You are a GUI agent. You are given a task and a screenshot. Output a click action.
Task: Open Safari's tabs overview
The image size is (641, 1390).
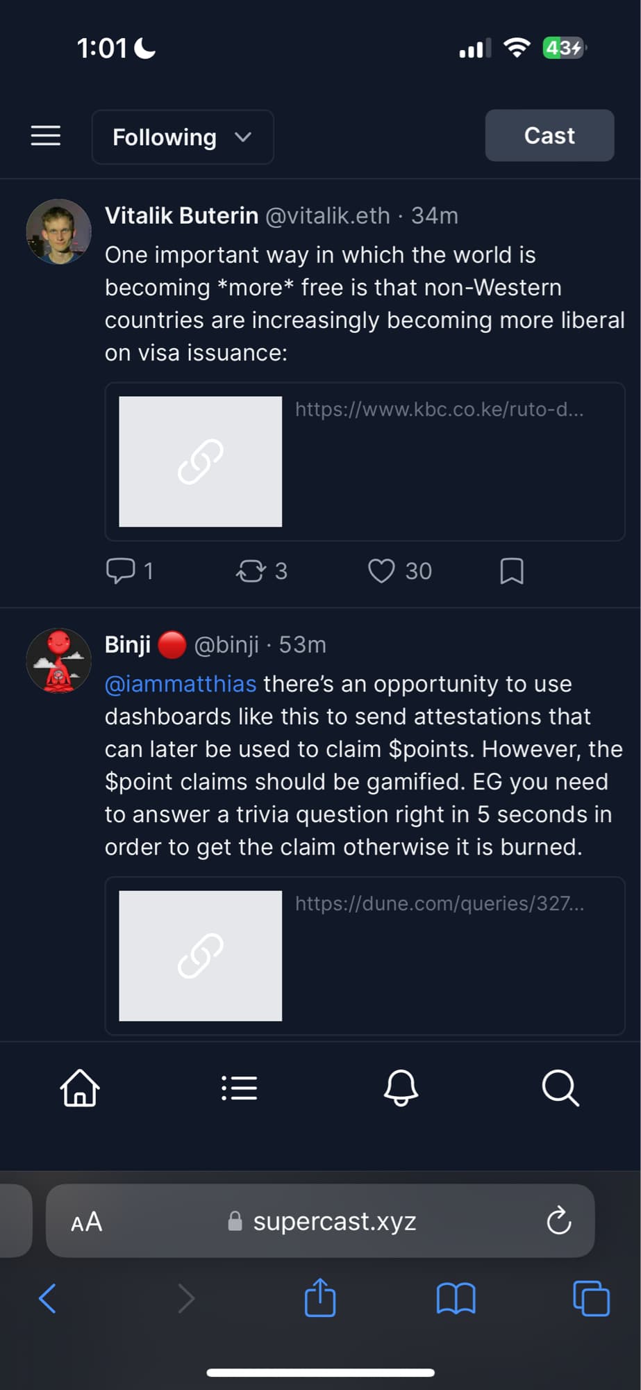click(591, 1298)
